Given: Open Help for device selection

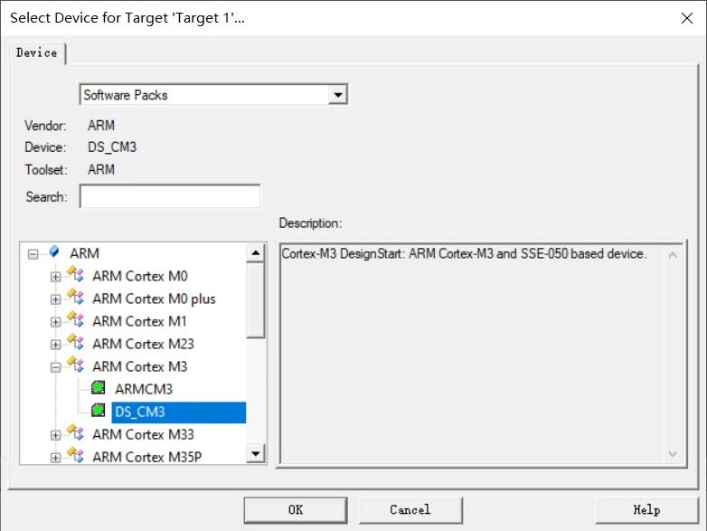Looking at the screenshot, I should pyautogui.click(x=646, y=510).
